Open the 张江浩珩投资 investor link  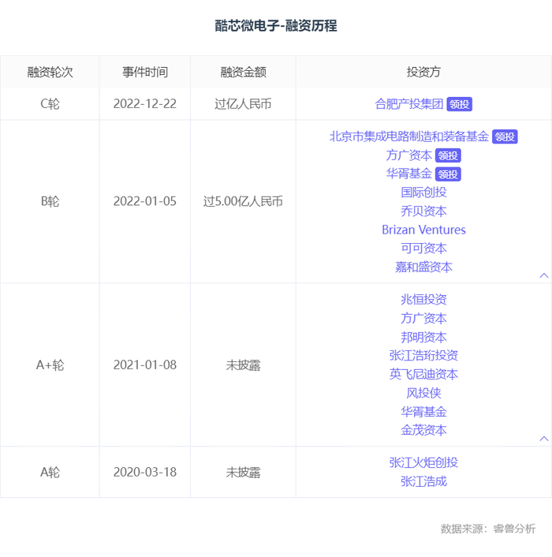tap(423, 355)
